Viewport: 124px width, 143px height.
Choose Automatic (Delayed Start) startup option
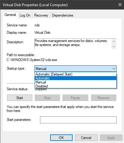[x=75, y=74]
